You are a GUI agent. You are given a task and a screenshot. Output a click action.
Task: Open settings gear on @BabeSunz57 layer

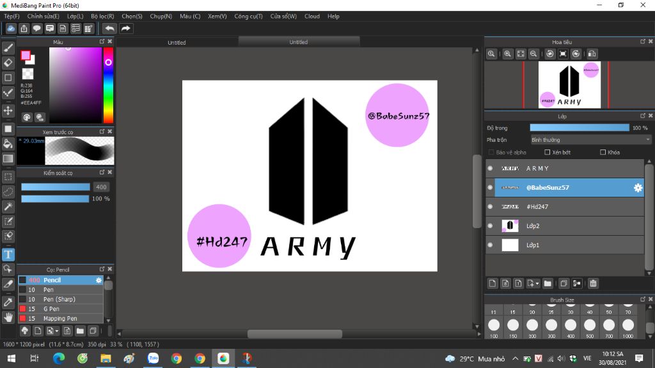[x=638, y=188]
